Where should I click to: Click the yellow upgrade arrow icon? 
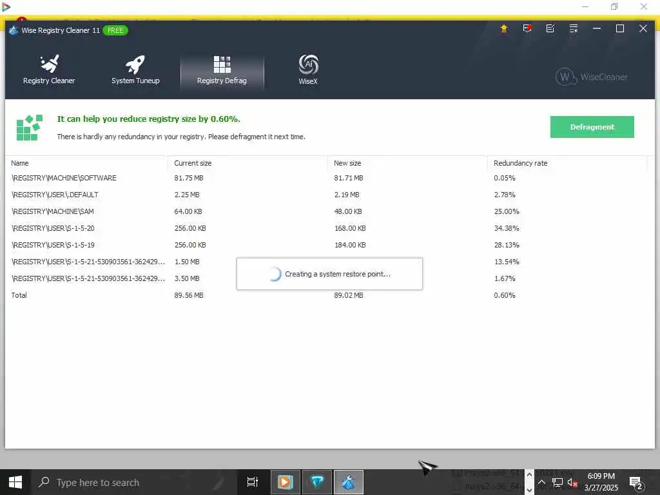point(504,28)
